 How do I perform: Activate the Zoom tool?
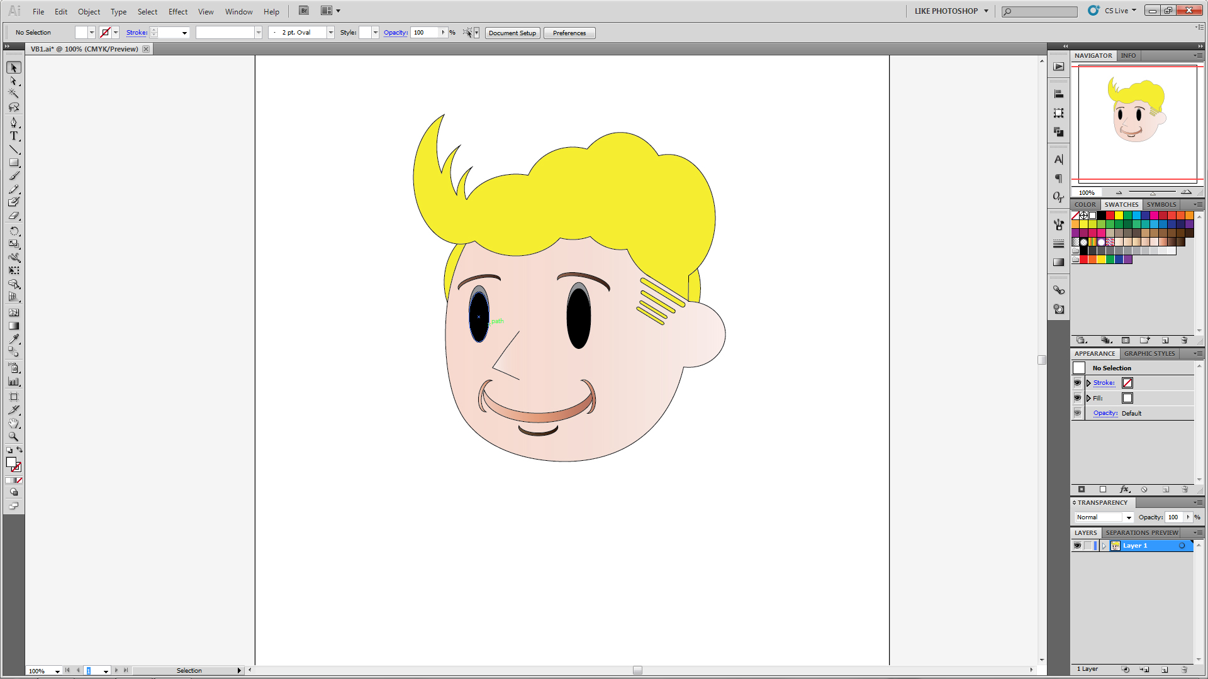pyautogui.click(x=13, y=436)
